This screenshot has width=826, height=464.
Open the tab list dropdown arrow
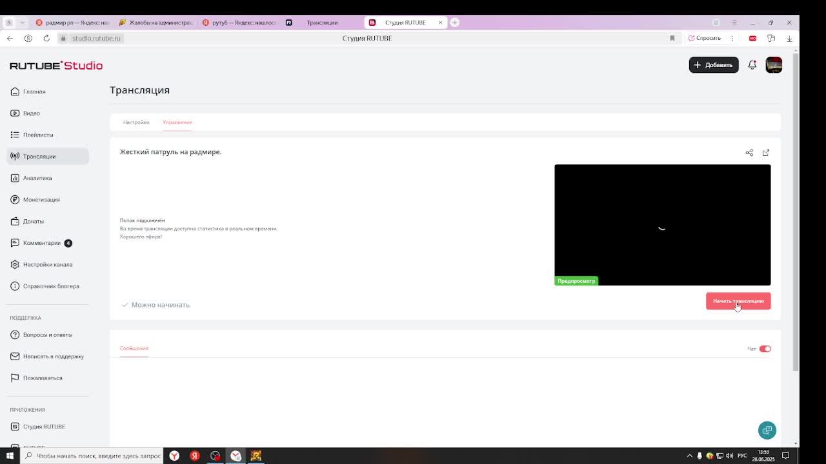(x=23, y=23)
